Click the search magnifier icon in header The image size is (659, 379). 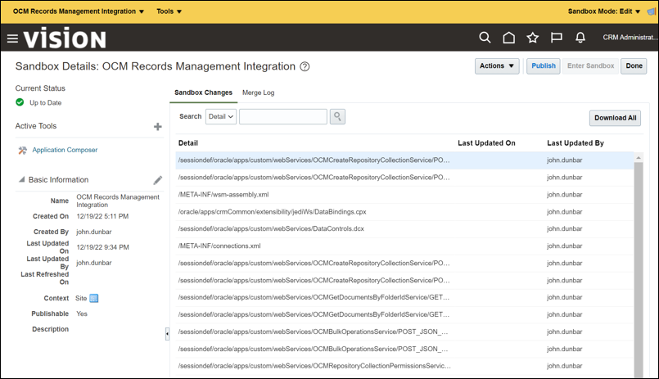coord(485,38)
